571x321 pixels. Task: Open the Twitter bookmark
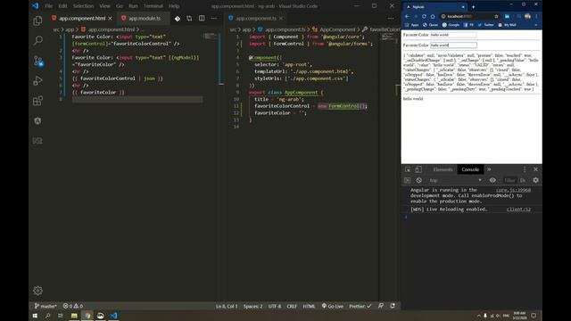click(485, 25)
